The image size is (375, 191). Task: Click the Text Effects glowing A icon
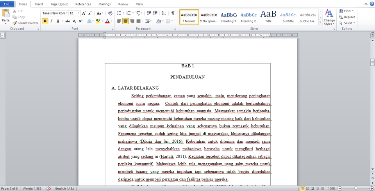89,21
